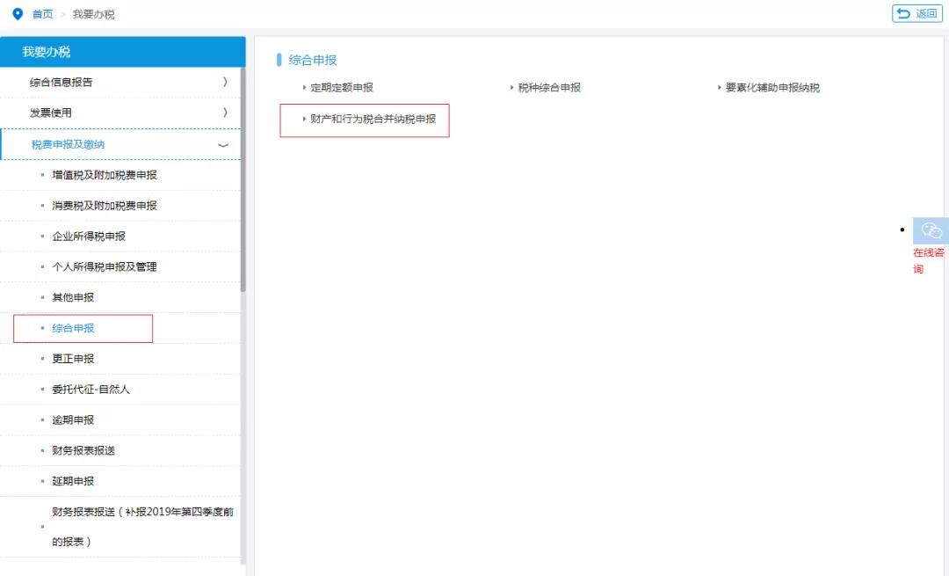Open 个人所得税申报及管理 menu item
Viewport: 949px width, 576px height.
coord(105,266)
